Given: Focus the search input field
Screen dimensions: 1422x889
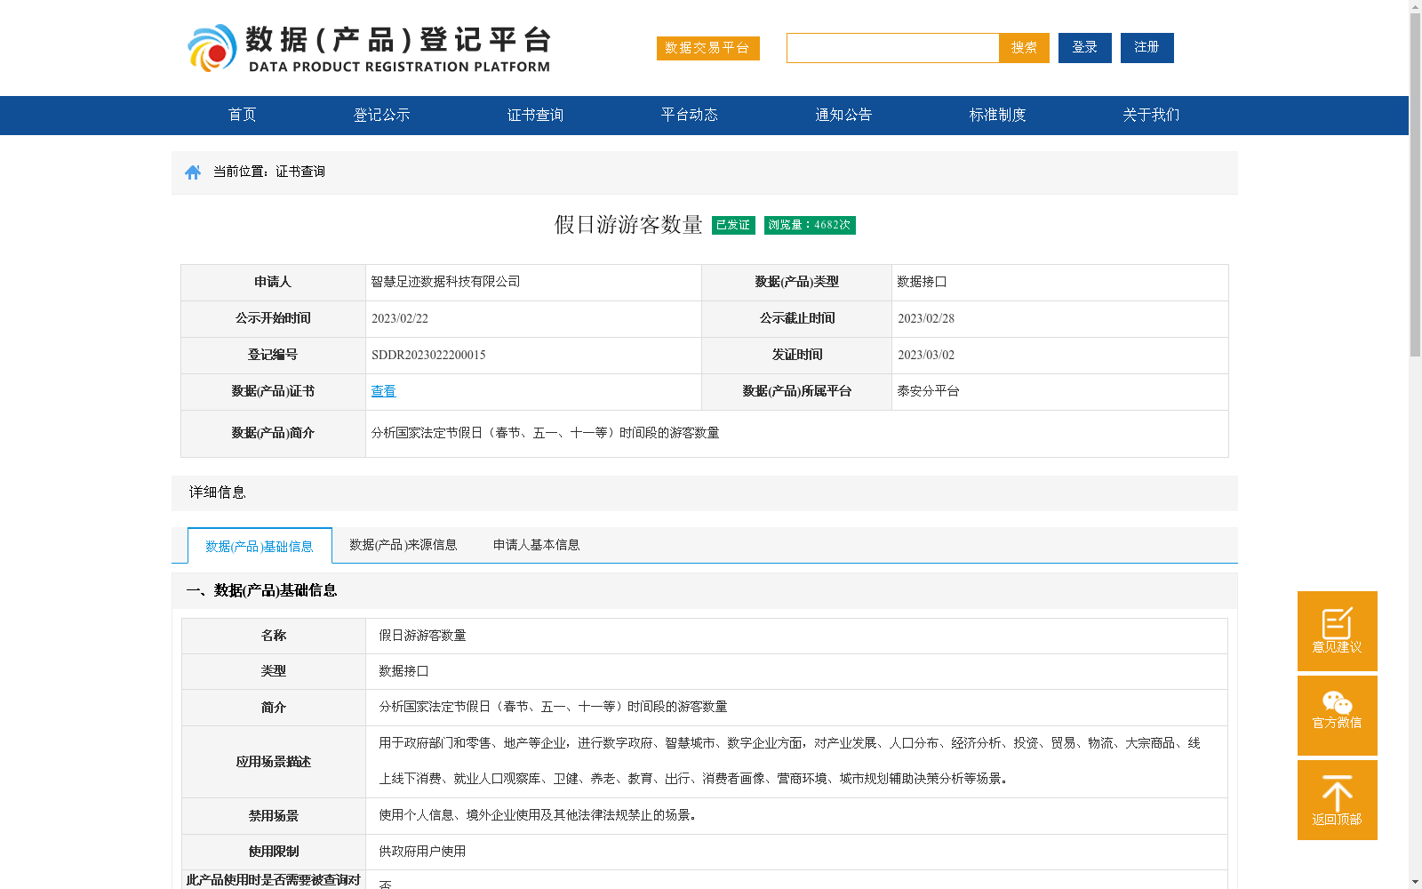Looking at the screenshot, I should [x=892, y=48].
